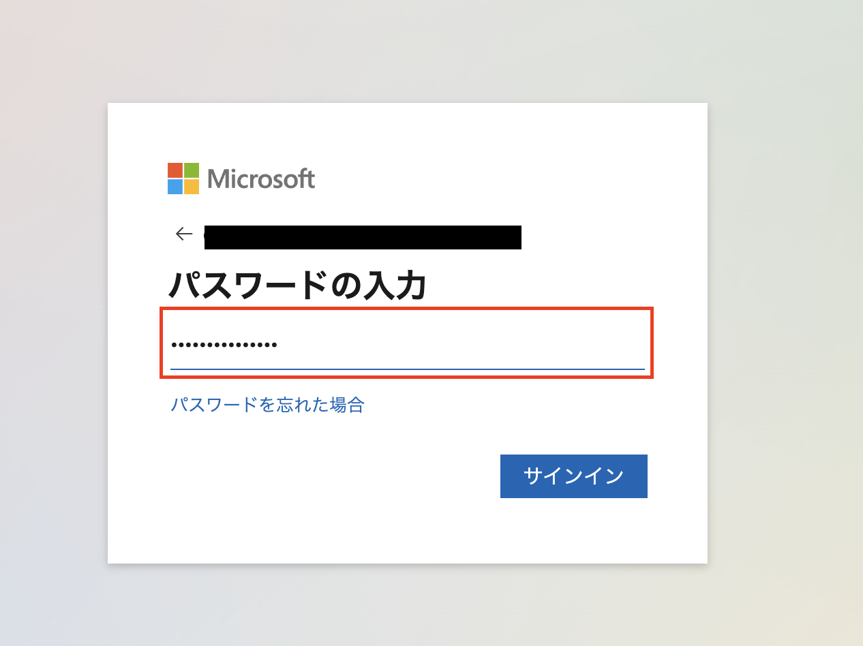This screenshot has width=863, height=646.
Task: Click the Microsoft logo
Action: [x=241, y=179]
